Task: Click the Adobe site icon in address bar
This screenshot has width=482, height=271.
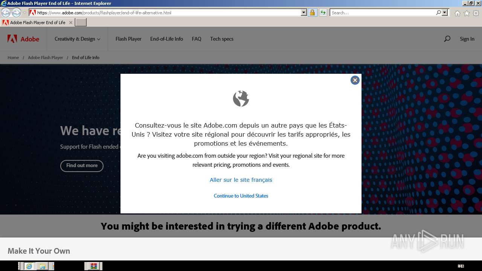Action: click(33, 12)
